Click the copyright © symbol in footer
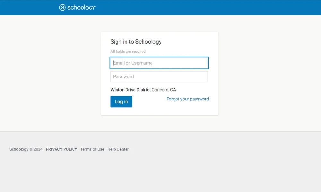Image resolution: width=321 pixels, height=192 pixels. [31, 149]
